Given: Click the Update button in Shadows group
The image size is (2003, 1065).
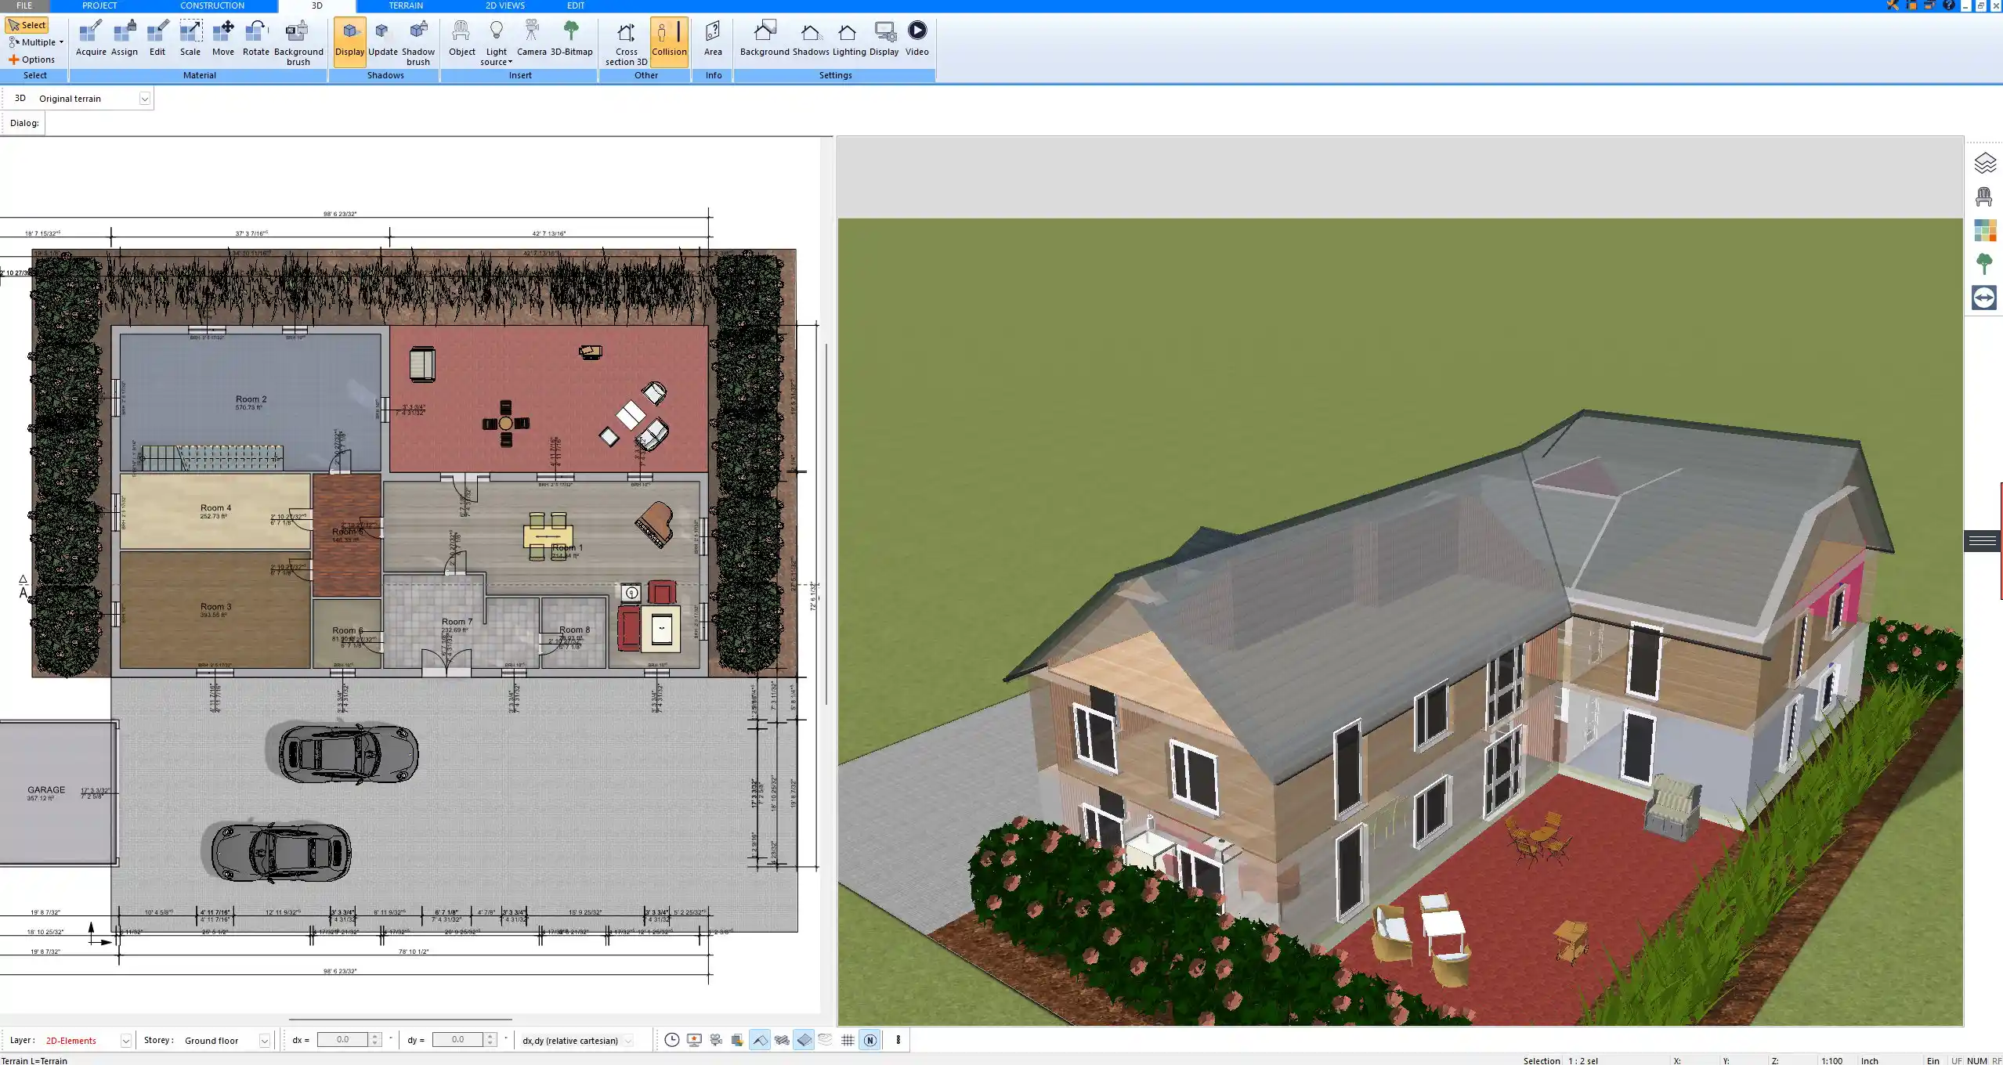Looking at the screenshot, I should click(x=381, y=37).
